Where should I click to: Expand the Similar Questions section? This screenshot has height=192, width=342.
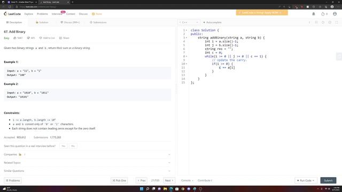87,171
